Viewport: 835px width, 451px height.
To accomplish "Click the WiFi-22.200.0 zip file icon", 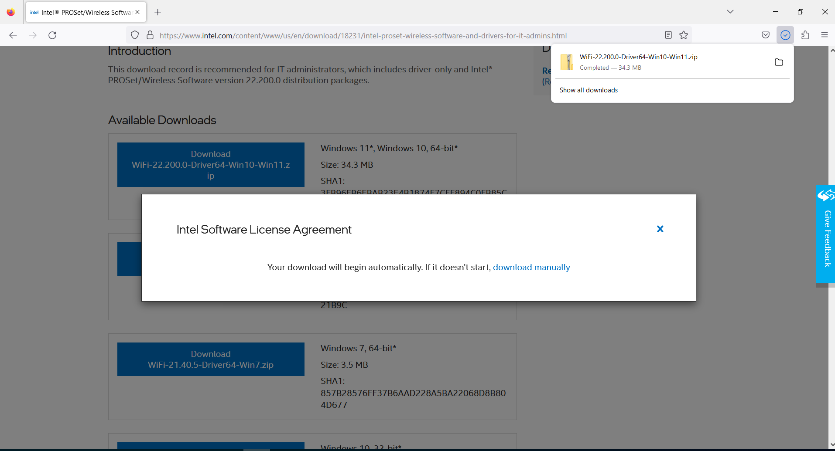I will [x=567, y=62].
